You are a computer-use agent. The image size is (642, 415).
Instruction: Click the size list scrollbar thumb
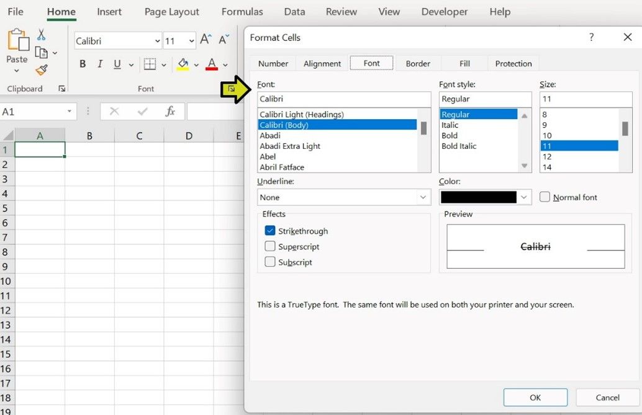(625, 128)
